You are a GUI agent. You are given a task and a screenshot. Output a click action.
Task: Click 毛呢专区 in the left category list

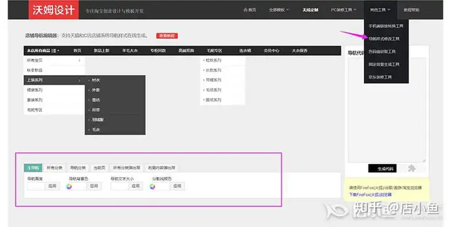tap(54, 110)
